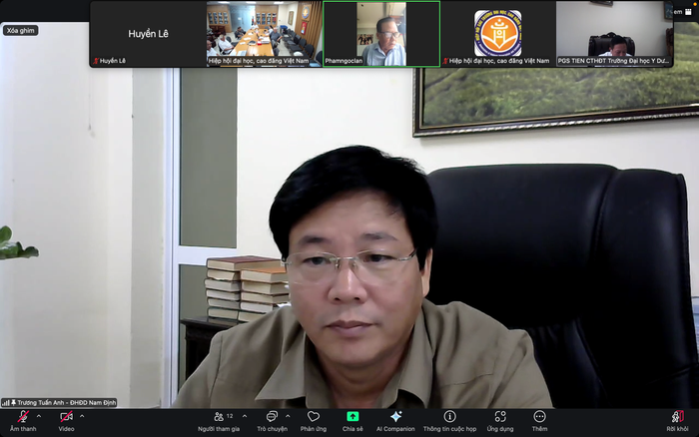Show Thông tin cuộc họp meeting info
Image resolution: width=699 pixels, height=437 pixels.
(449, 421)
